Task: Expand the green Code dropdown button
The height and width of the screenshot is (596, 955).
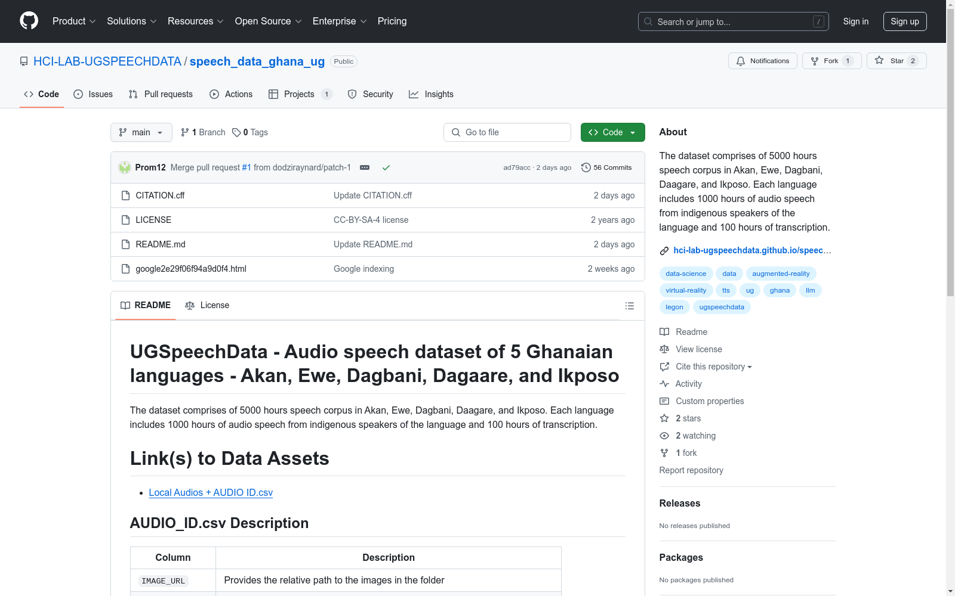Action: coord(612,132)
